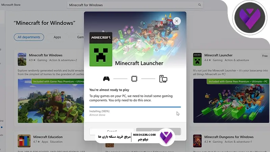Image resolution: width=270 pixels, height=152 pixels.
Task: Open the Minecraft Education app icon
Action: pos(24,141)
